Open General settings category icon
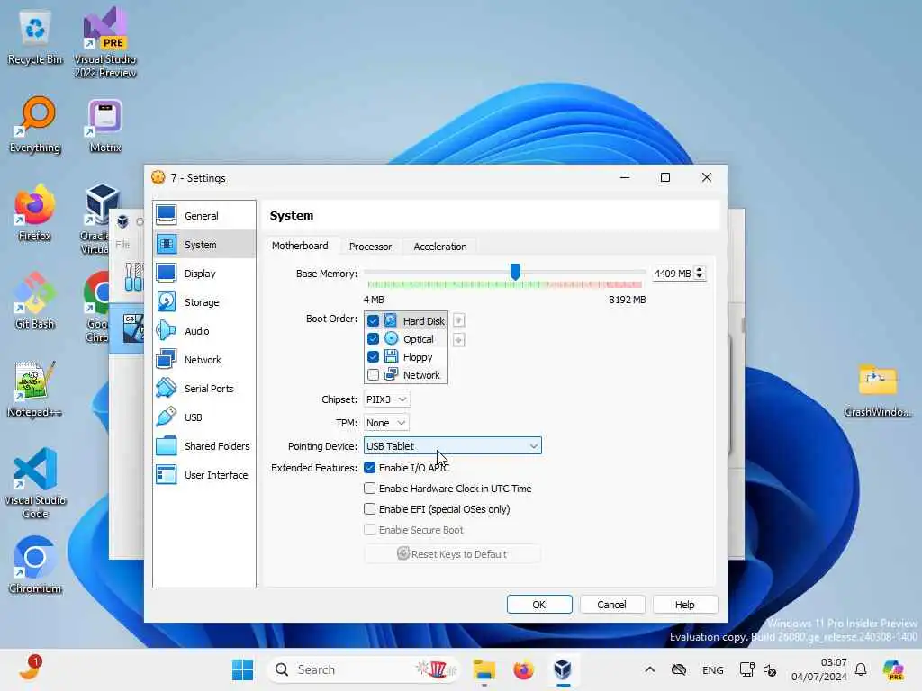The width and height of the screenshot is (922, 691). (167, 216)
